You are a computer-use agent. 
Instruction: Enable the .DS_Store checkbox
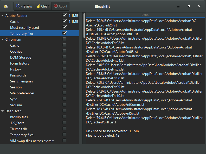(65, 123)
